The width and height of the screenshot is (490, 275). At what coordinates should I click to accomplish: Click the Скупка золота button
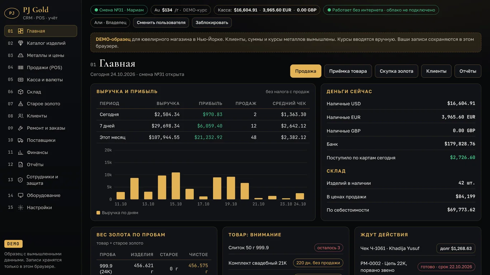point(396,71)
